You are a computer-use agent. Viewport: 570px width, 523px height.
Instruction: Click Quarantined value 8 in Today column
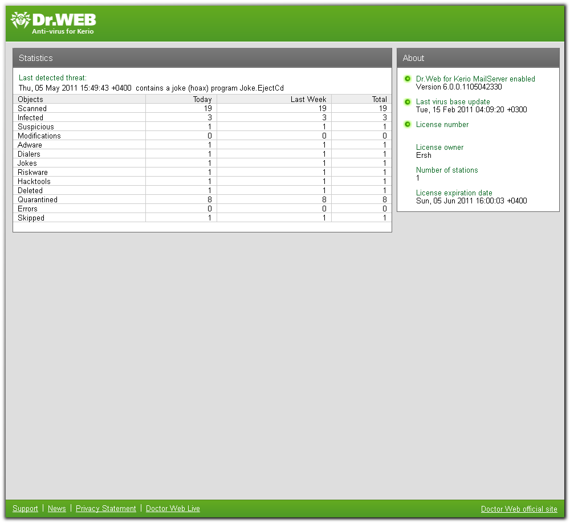pyautogui.click(x=210, y=199)
